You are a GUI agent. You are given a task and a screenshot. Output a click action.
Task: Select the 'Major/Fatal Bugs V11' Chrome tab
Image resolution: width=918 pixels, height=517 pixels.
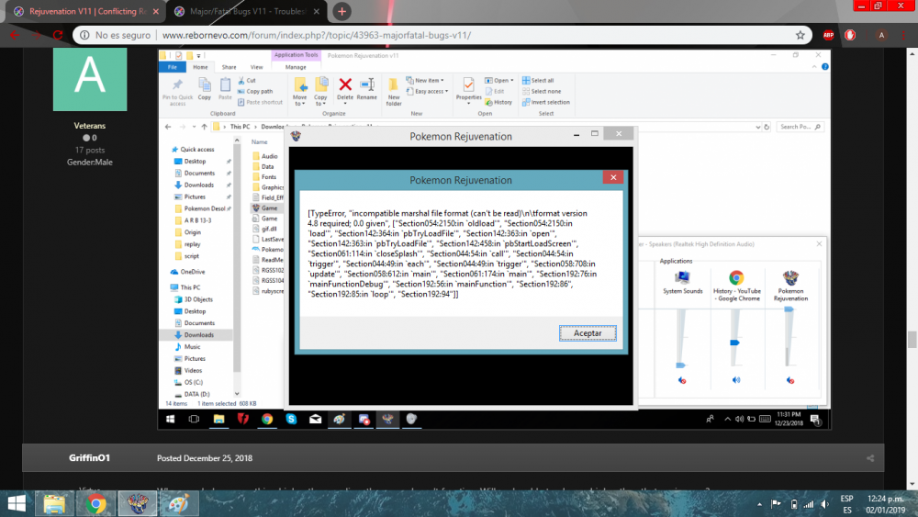(249, 11)
